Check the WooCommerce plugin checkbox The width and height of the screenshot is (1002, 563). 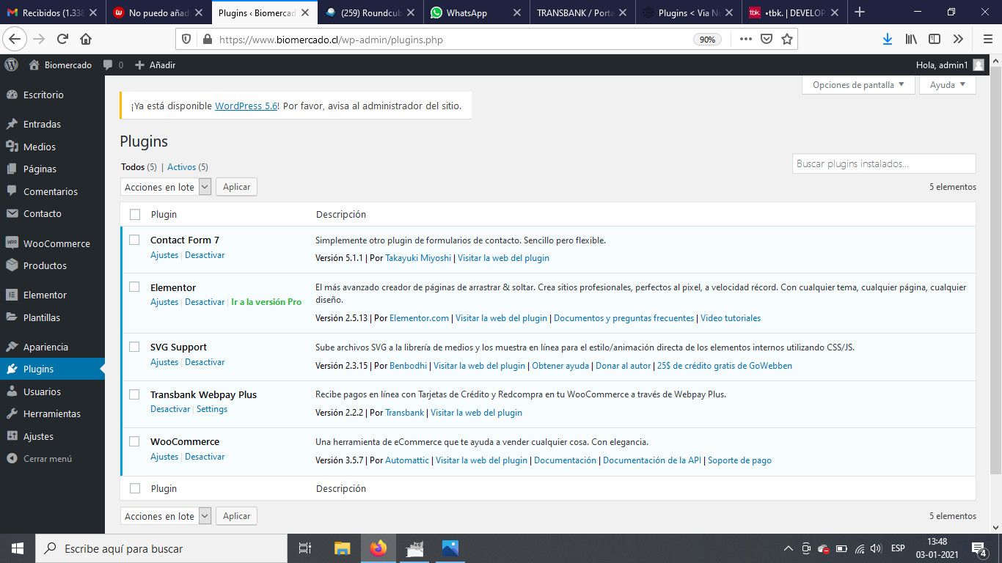[x=134, y=441]
